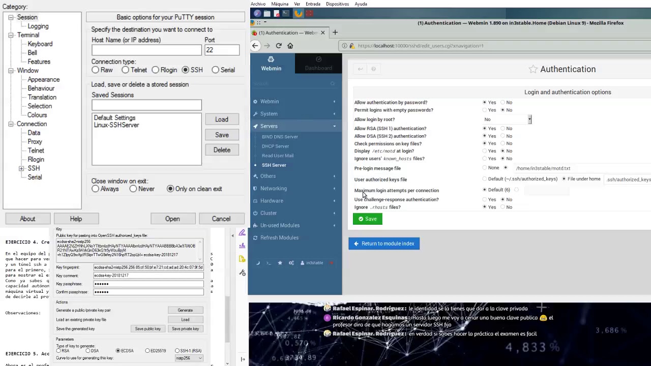
Task: Open the Dispositivos menu
Action: (337, 4)
